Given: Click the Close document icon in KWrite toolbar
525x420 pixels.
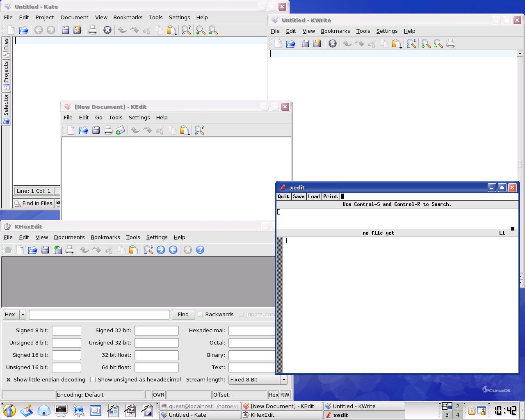Looking at the screenshot, I should 333,43.
